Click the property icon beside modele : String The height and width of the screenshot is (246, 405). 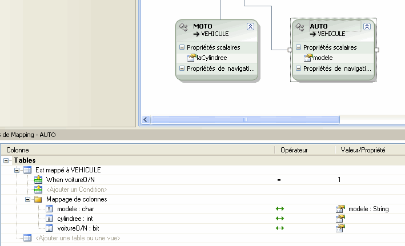point(340,208)
